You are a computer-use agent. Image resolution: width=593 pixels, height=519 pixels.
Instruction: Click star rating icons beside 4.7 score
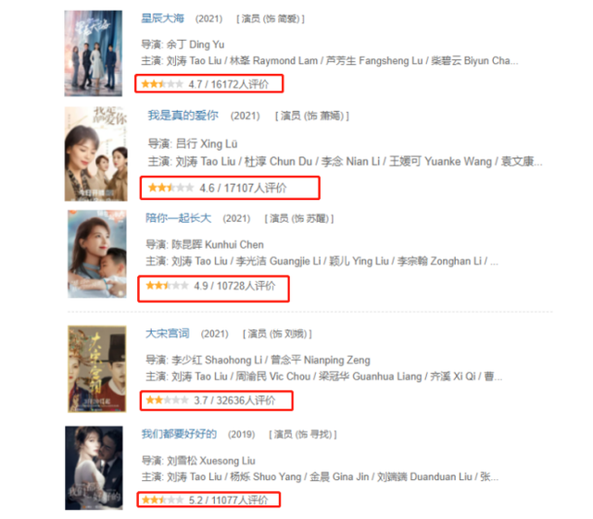162,84
